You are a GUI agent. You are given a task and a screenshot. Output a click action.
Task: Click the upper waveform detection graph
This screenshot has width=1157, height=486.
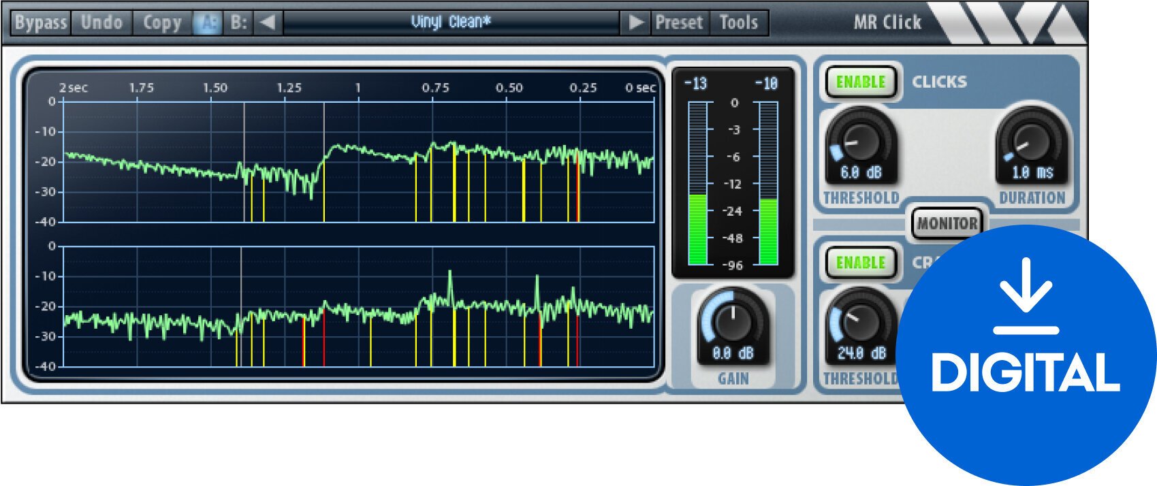359,161
